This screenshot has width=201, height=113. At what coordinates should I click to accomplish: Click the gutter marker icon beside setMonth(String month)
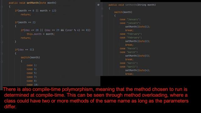98,5
